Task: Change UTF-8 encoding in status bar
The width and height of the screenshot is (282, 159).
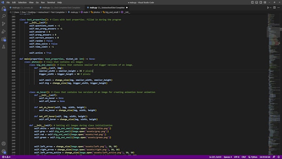Action: pos(237,157)
